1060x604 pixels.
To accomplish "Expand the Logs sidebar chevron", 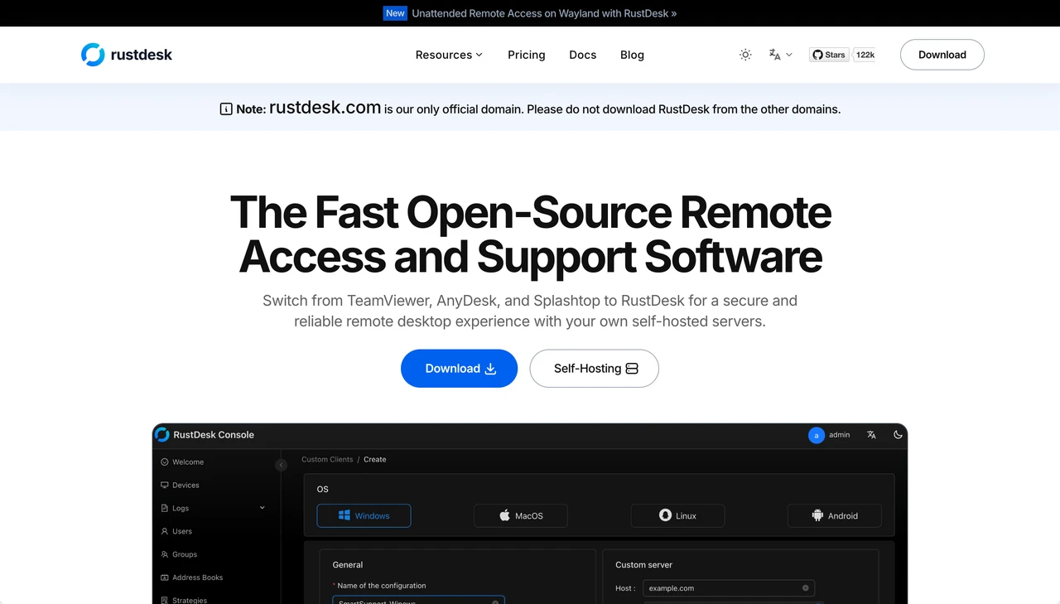I will 263,508.
